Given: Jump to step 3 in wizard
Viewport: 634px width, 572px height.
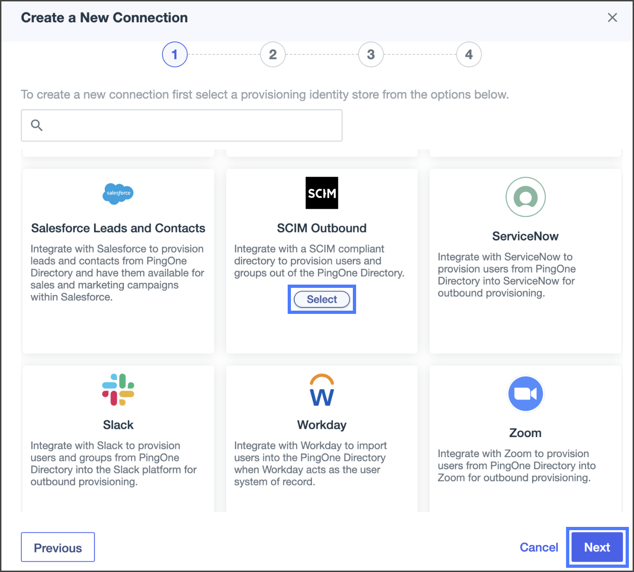Looking at the screenshot, I should tap(371, 54).
